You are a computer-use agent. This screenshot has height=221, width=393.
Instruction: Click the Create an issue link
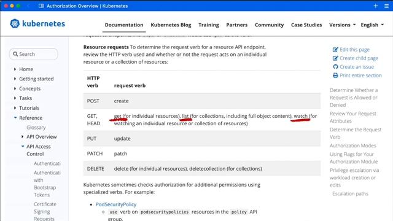[357, 67]
